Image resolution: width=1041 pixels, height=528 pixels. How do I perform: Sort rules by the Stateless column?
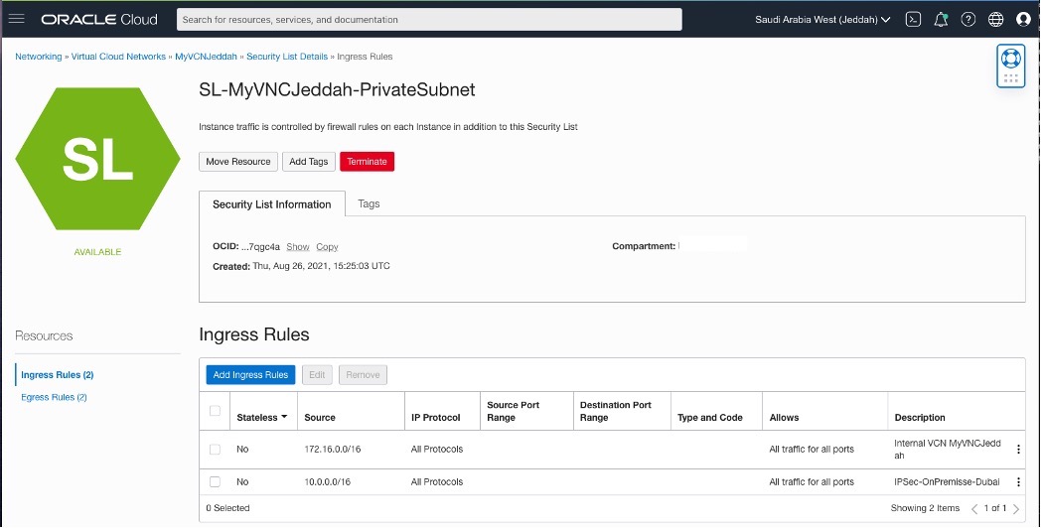tap(262, 418)
